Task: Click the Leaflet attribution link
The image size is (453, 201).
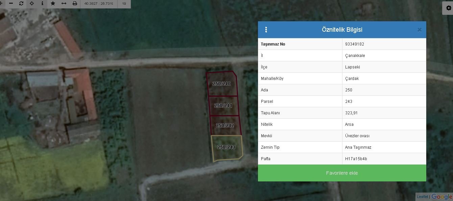Action: (422, 197)
